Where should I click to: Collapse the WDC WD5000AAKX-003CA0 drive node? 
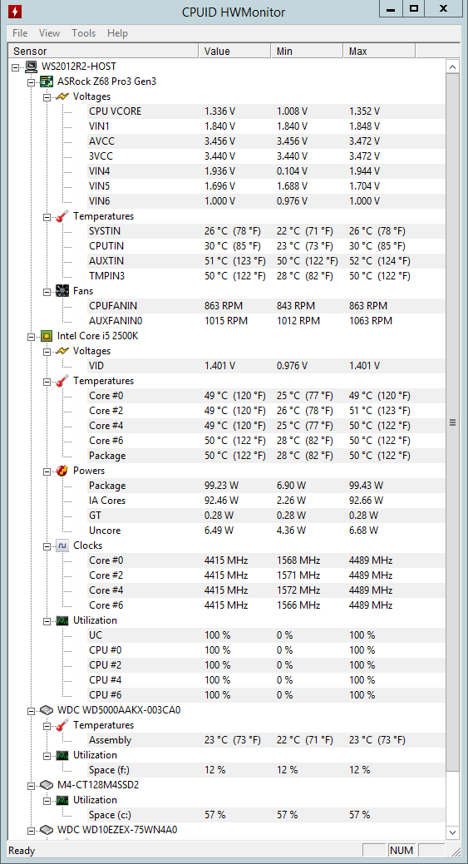32,709
